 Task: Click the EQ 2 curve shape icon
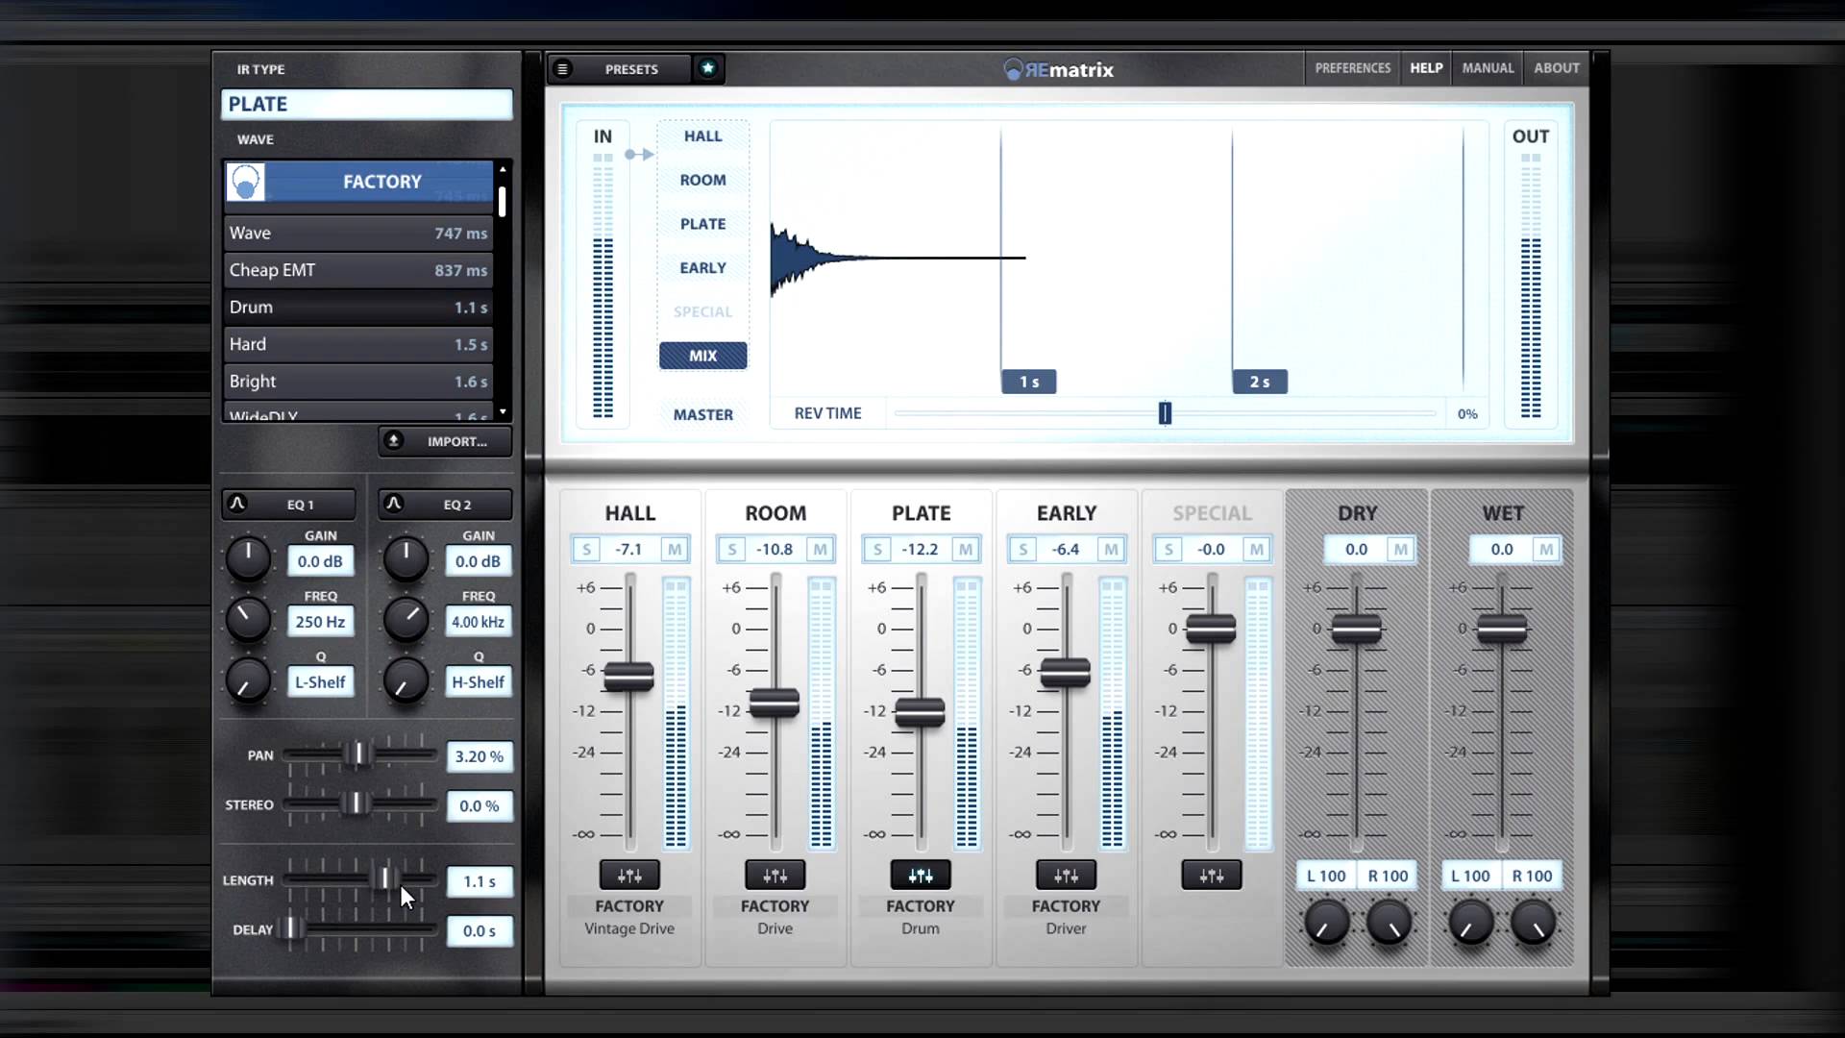click(394, 504)
